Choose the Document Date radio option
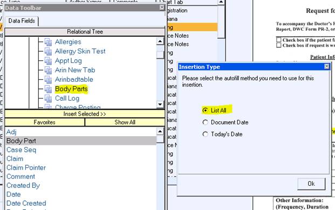The height and width of the screenshot is (210, 335). coord(205,122)
